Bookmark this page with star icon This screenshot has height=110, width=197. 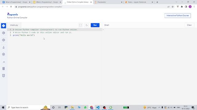coord(173,7)
